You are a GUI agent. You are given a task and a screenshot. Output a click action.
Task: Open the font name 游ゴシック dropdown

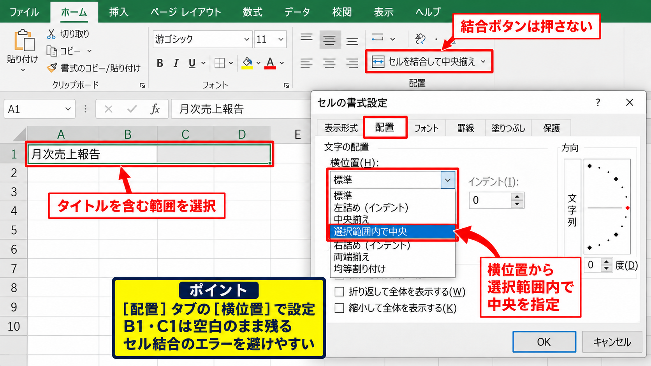pos(247,39)
